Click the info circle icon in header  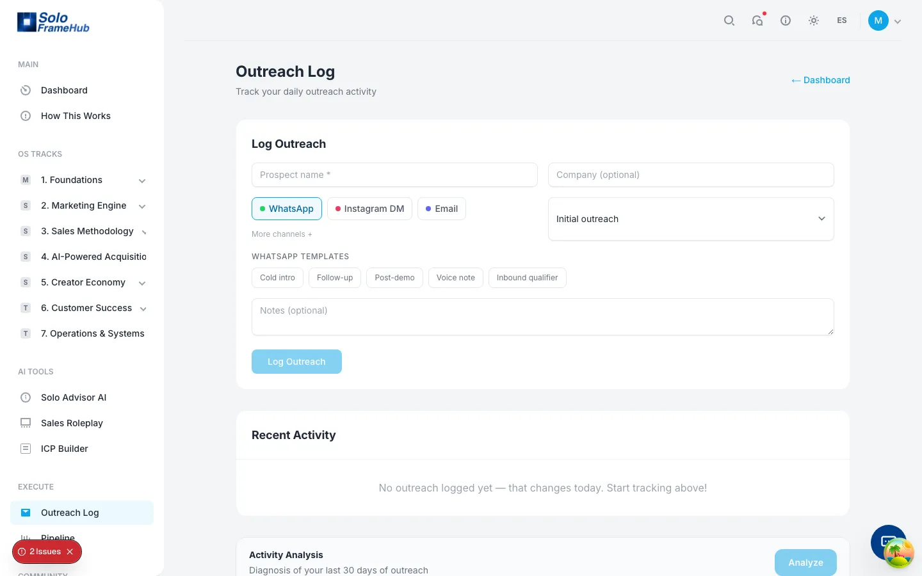(786, 20)
